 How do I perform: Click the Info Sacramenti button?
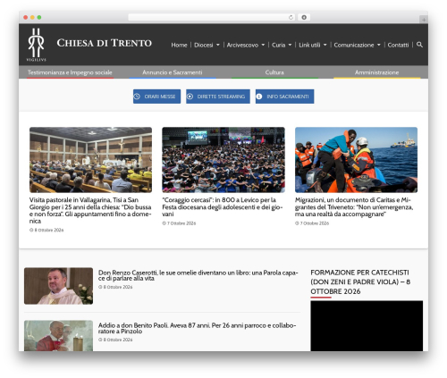tap(284, 97)
